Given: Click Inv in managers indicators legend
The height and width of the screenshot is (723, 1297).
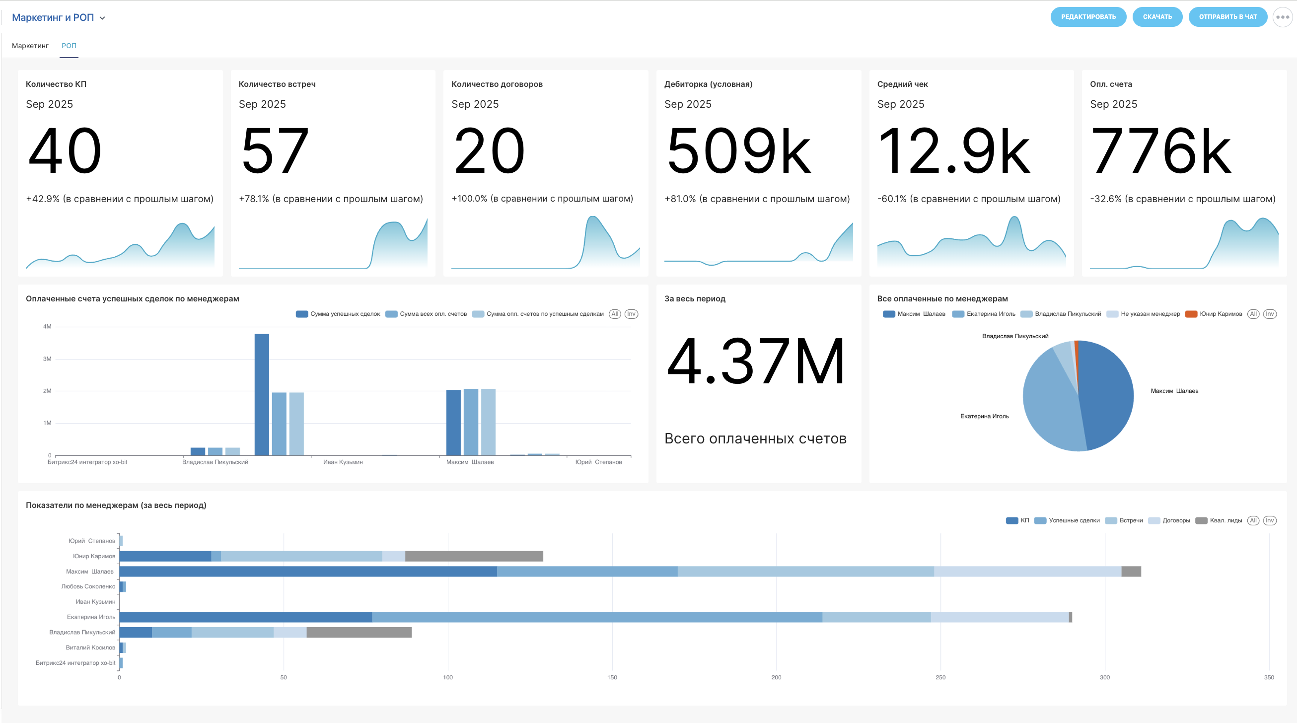Looking at the screenshot, I should click(x=1269, y=520).
